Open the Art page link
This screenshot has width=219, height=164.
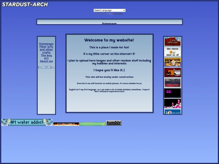point(46,58)
